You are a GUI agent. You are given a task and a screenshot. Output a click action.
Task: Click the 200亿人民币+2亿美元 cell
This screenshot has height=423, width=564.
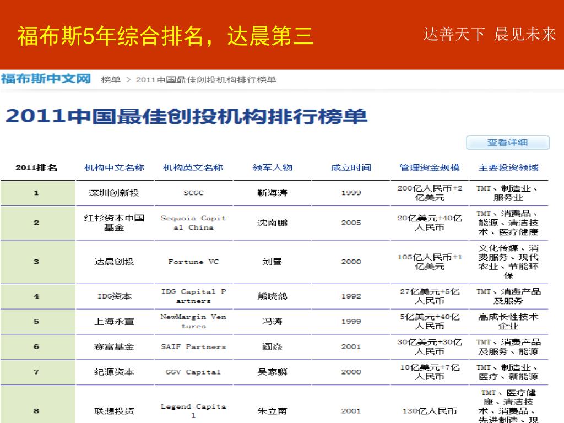pos(430,193)
